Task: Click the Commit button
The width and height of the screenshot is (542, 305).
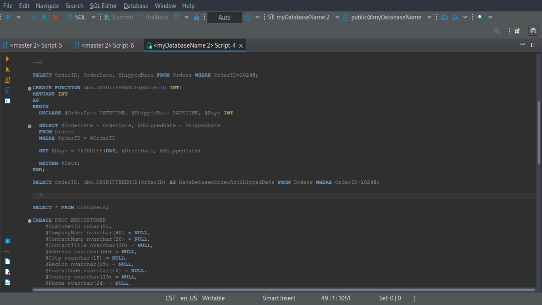Action: click(119, 17)
